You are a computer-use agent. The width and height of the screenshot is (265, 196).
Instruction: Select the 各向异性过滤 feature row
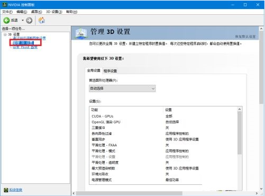tap(163, 133)
